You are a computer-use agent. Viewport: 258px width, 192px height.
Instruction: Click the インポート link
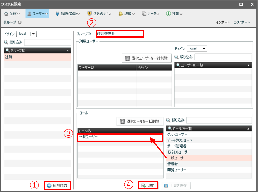click(223, 22)
